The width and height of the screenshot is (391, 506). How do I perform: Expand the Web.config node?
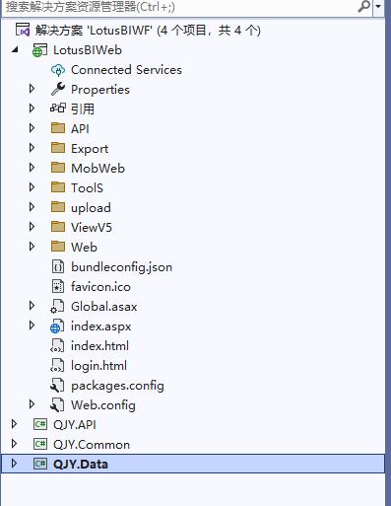tap(32, 404)
